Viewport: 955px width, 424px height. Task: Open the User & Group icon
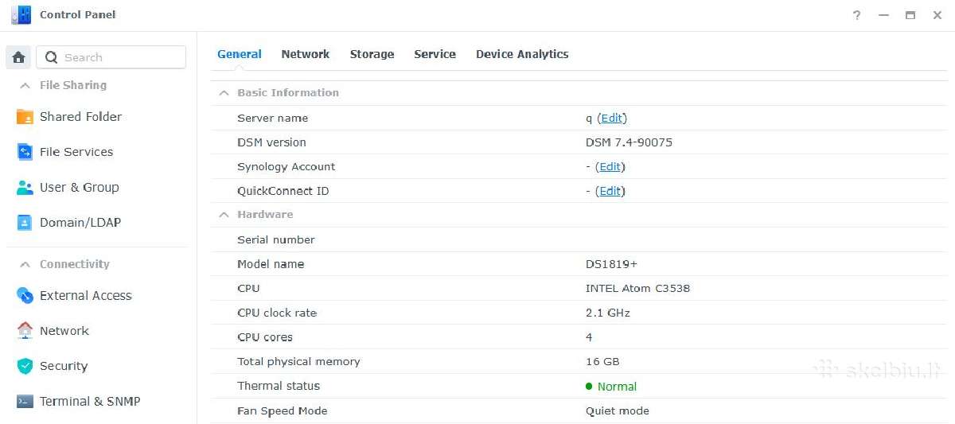click(25, 188)
